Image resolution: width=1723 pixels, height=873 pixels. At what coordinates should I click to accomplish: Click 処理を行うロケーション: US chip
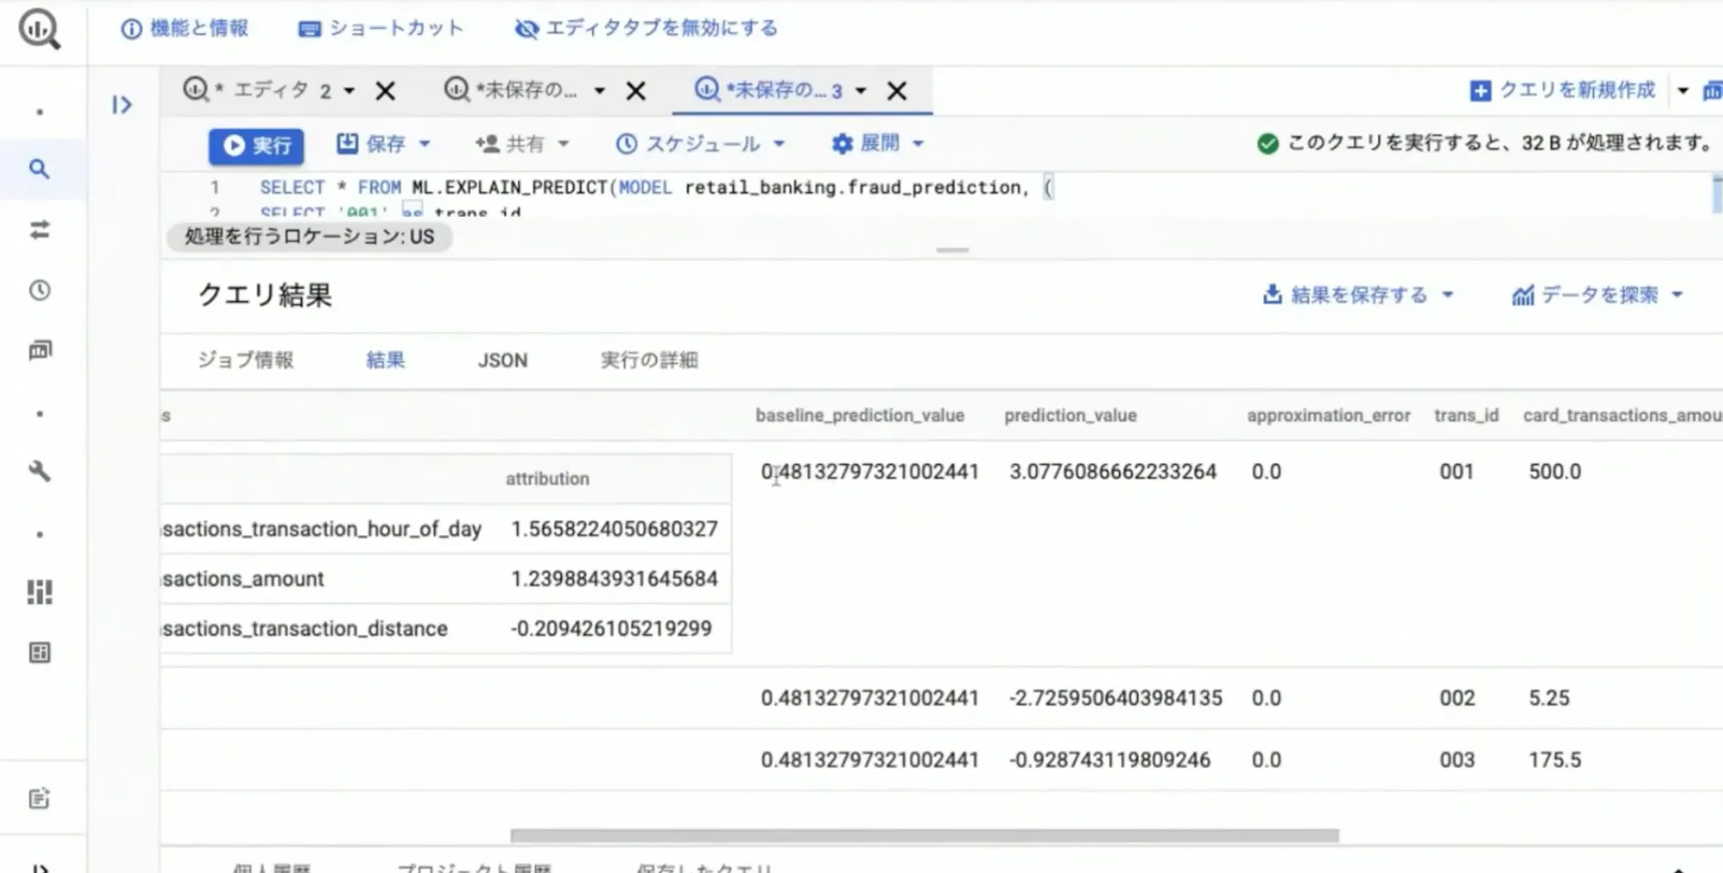click(310, 237)
